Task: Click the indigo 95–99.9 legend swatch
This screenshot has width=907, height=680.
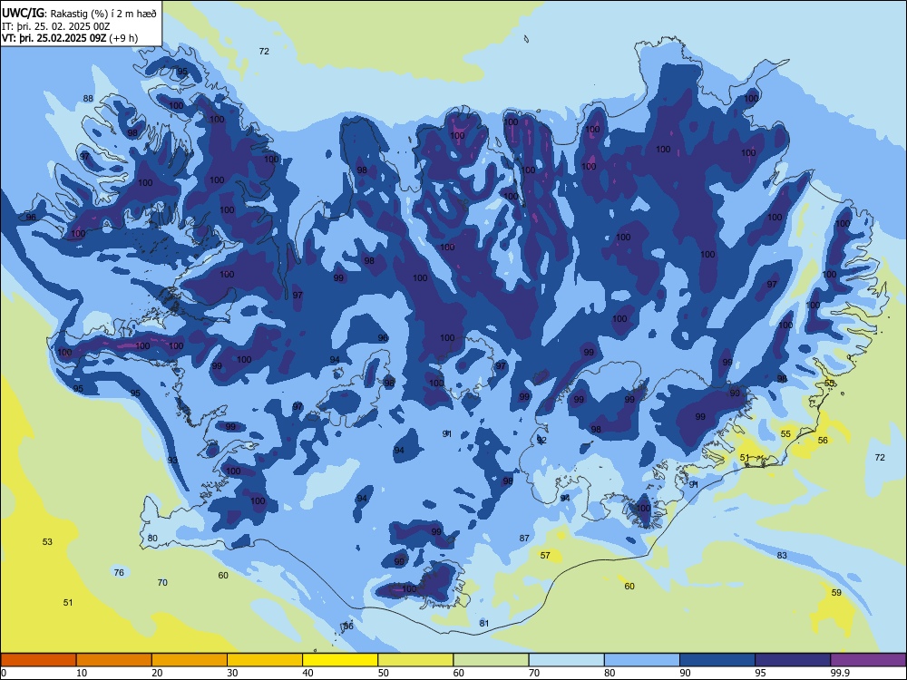Action: (x=793, y=660)
